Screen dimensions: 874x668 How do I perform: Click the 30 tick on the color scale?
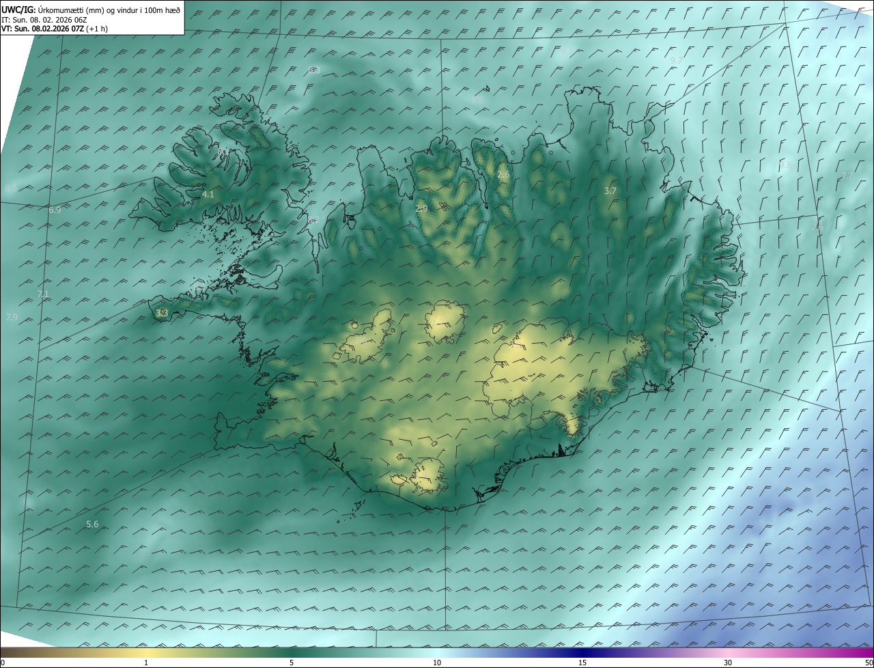(x=728, y=663)
